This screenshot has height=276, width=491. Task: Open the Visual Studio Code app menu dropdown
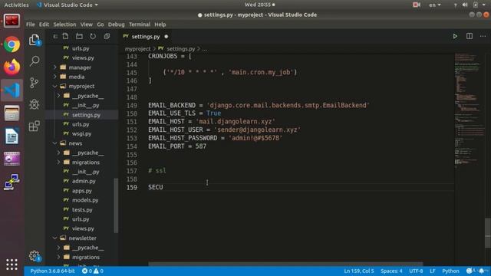tap(68, 5)
